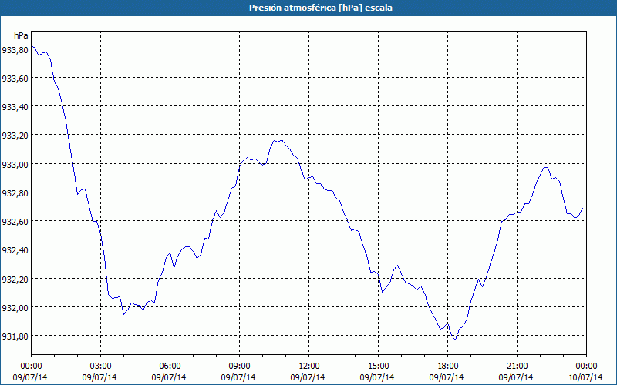Select the 10/07/14 date label
The width and height of the screenshot is (617, 385).
(x=586, y=377)
